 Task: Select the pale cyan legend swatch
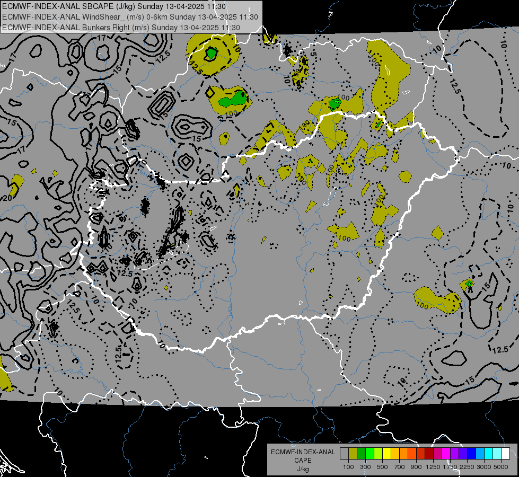[497, 454]
